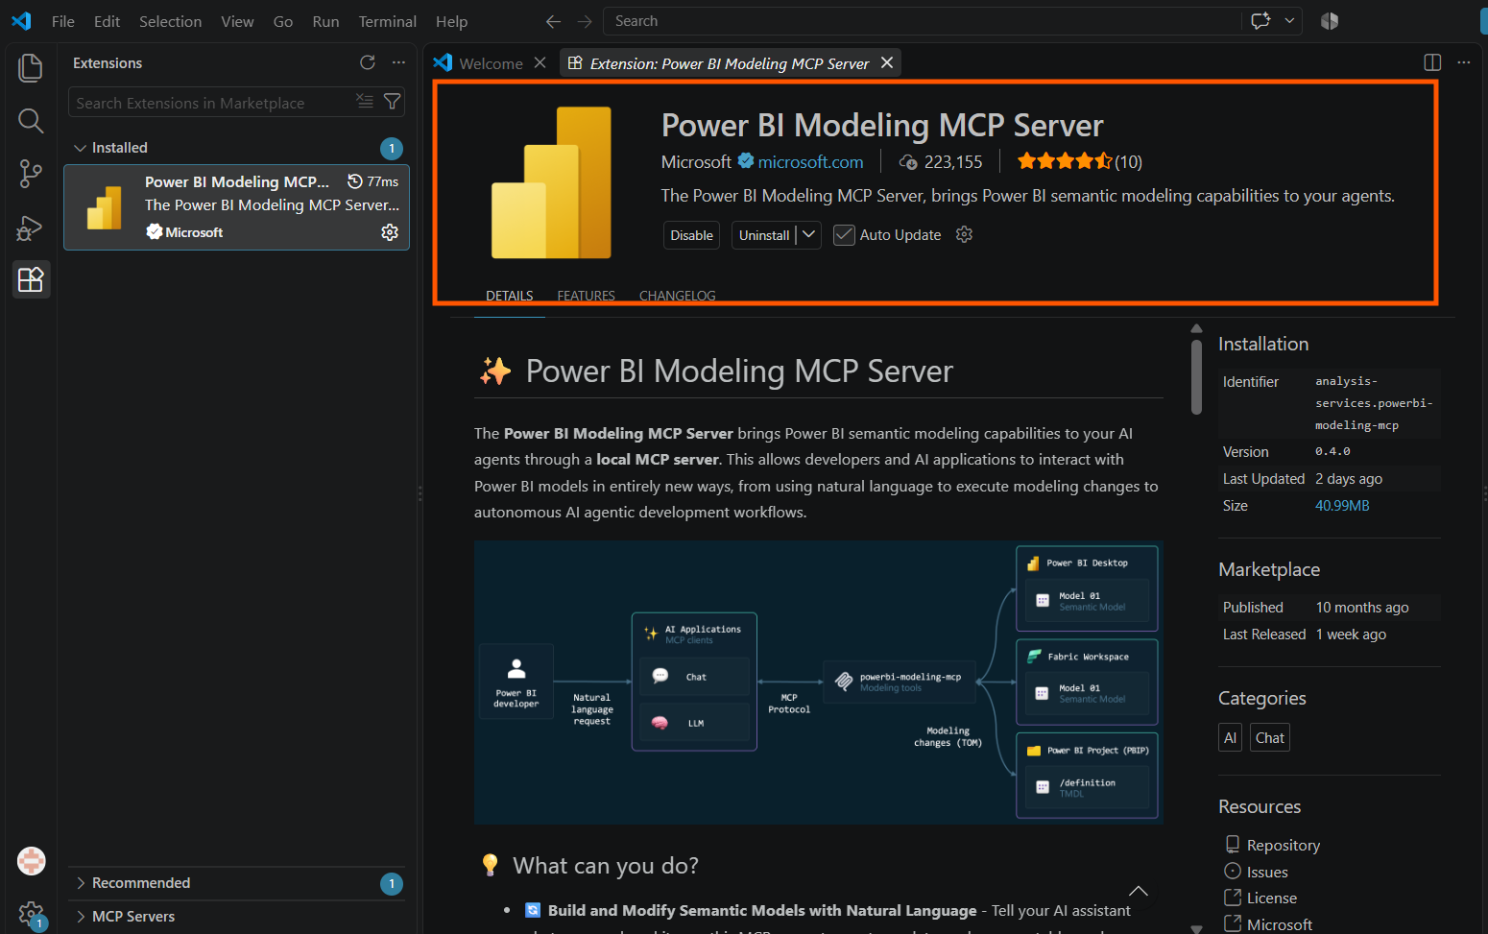
Task: Open the File menu
Action: (x=63, y=21)
